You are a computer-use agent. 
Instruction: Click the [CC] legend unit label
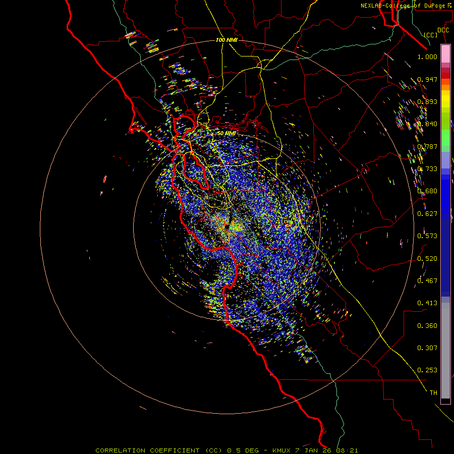tap(430, 35)
